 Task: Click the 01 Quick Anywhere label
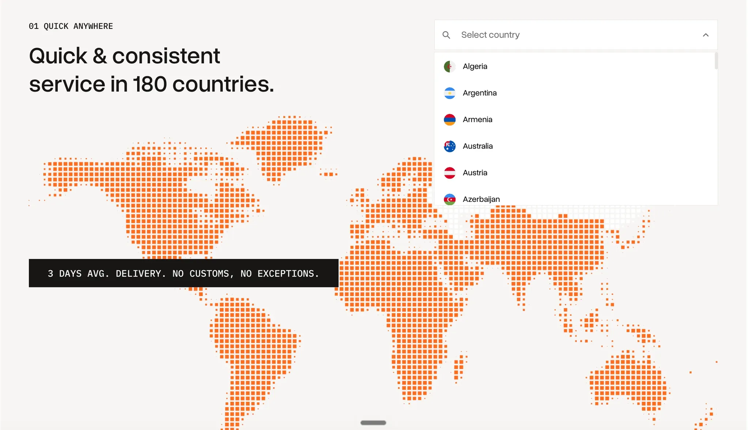tap(71, 26)
